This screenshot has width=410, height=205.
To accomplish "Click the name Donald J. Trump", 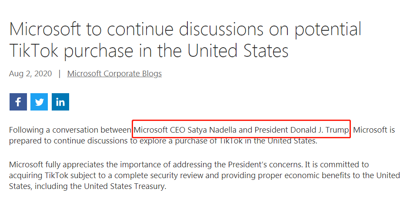I will 318,130.
